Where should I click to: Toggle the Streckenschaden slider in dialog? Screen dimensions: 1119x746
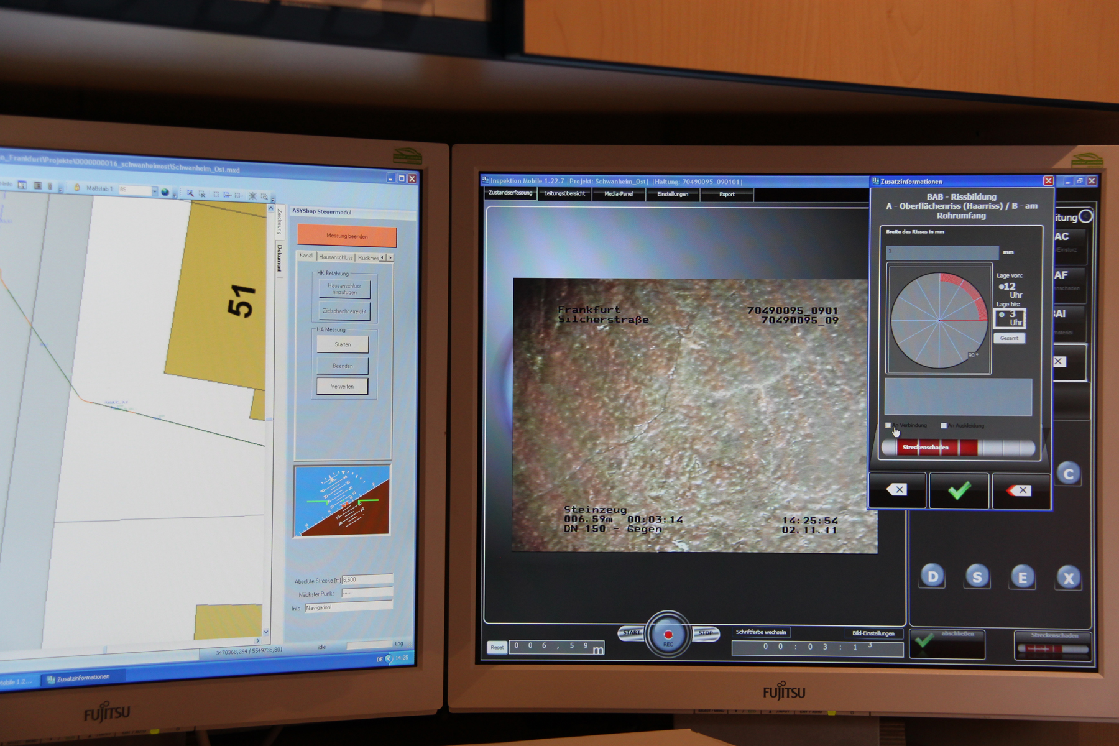pyautogui.click(x=958, y=448)
